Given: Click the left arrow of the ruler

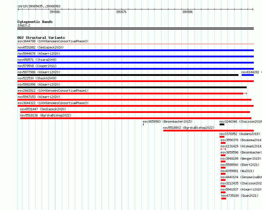Looking at the screenshot, I should 18,9.
